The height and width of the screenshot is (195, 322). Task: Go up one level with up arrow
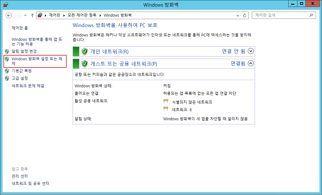32,15
